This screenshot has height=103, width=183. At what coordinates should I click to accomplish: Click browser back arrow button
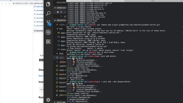coord(3,3)
